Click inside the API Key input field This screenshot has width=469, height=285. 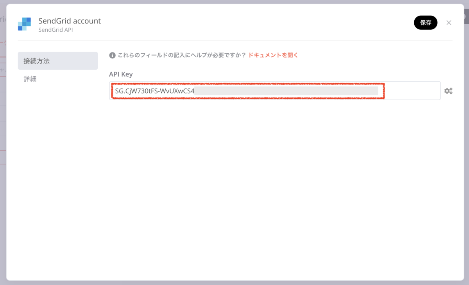(275, 91)
